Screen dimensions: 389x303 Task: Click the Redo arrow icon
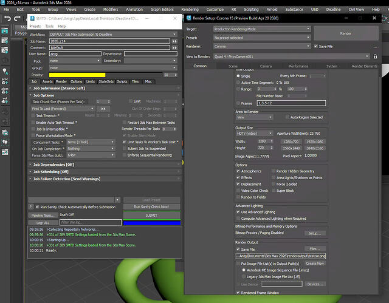click(17, 19)
